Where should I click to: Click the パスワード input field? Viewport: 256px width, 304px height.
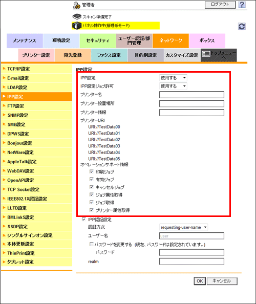[191, 252]
